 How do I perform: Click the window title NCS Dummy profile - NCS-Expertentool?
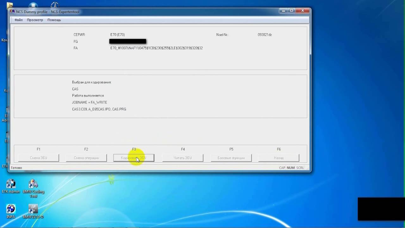pos(48,12)
